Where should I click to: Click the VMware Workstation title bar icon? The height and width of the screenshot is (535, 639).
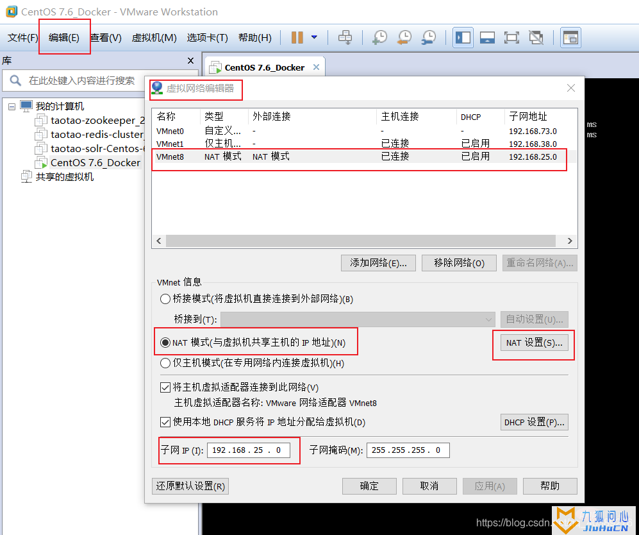pos(12,12)
